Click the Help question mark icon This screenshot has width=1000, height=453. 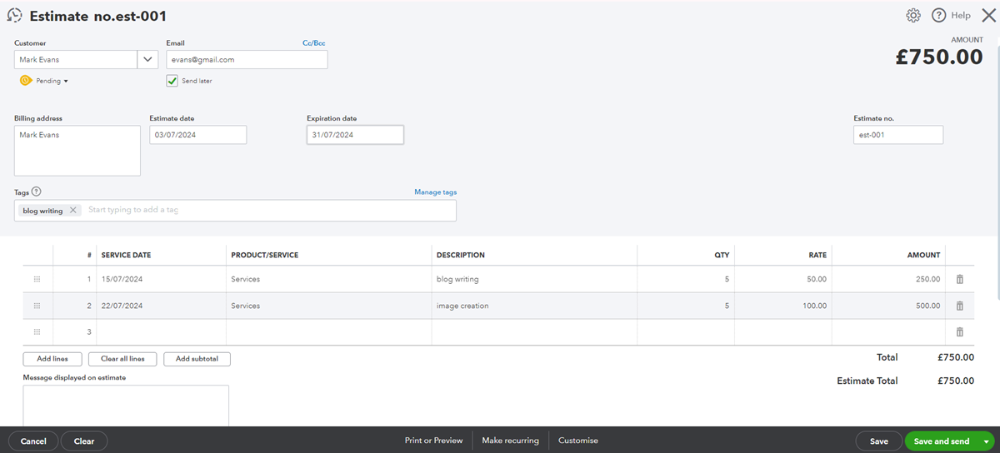[938, 15]
